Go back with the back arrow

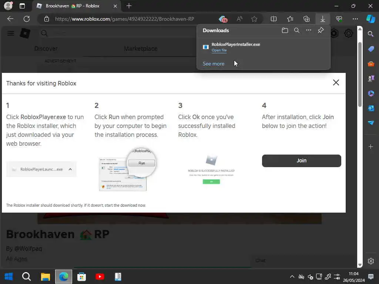coord(10,19)
